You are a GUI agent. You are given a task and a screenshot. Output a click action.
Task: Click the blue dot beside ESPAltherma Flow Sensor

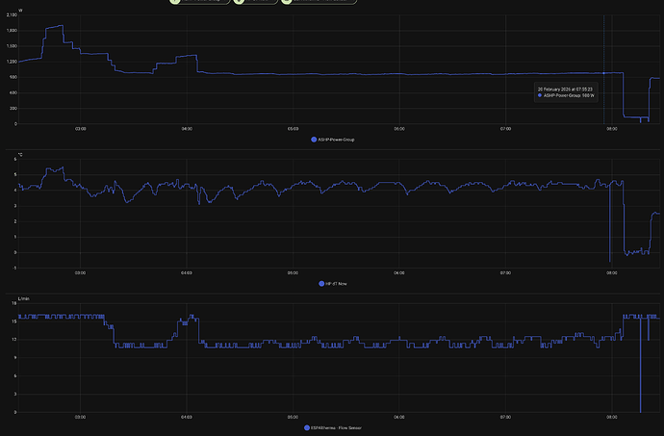pyautogui.click(x=307, y=427)
